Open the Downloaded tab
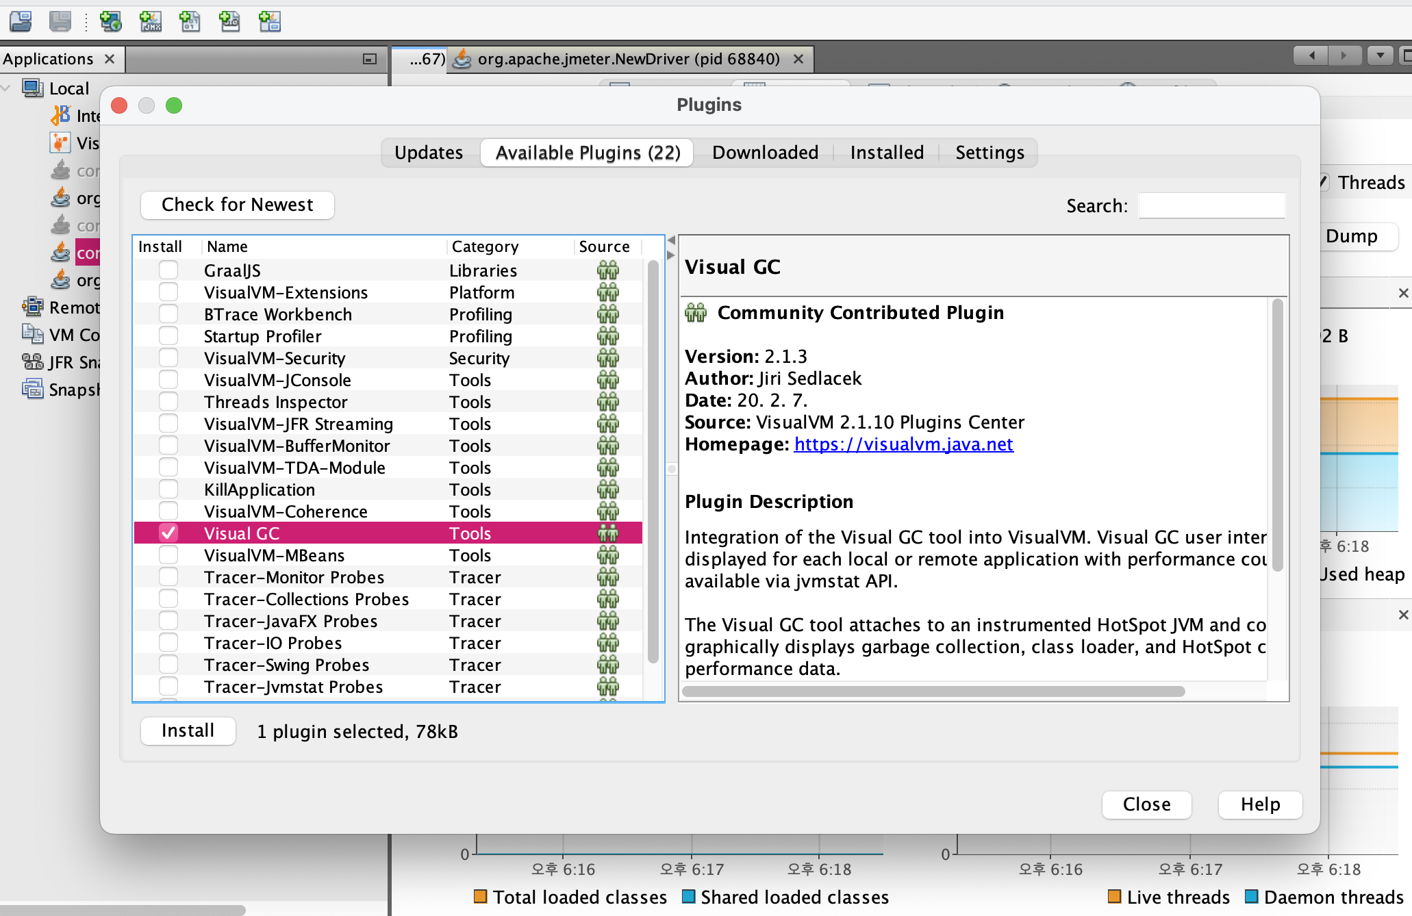Screen dimensions: 1412x916 (x=765, y=152)
